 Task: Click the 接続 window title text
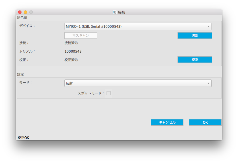coord(122,12)
